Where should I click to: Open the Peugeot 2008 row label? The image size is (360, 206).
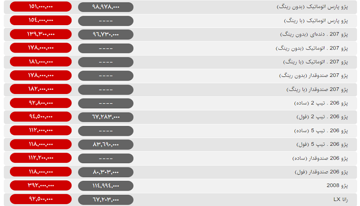[x=337, y=185]
